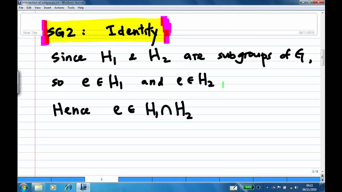Show hidden system tray icons
The width and height of the screenshot is (342, 192).
pos(267,187)
